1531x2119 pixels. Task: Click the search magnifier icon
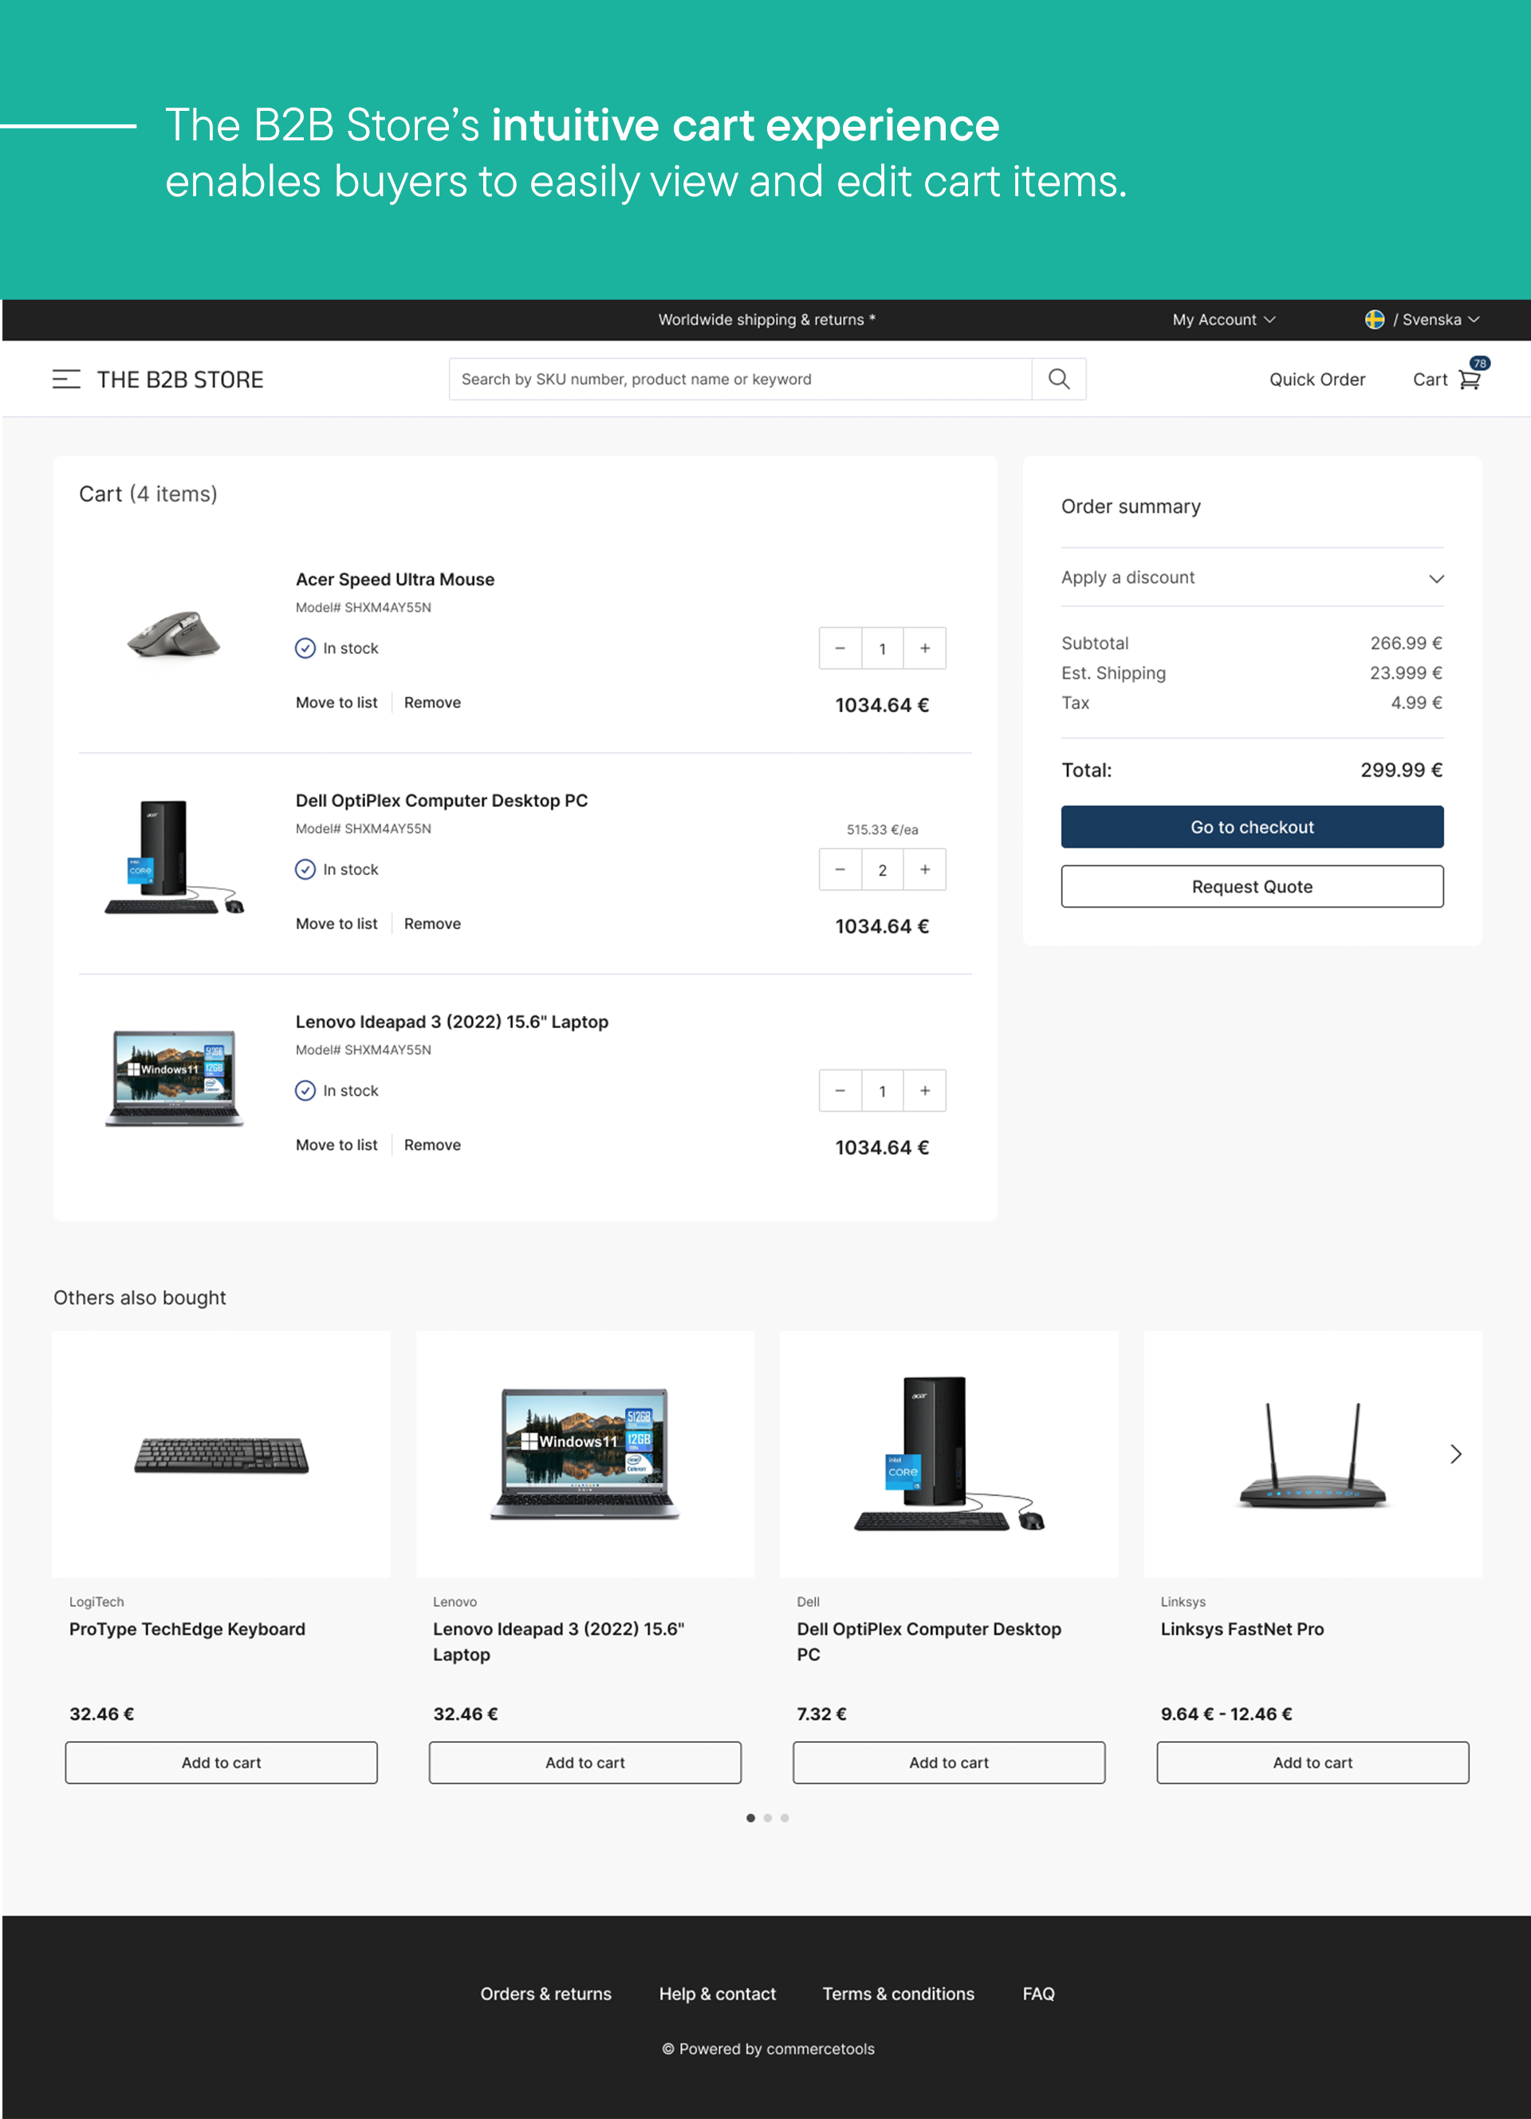coord(1058,378)
